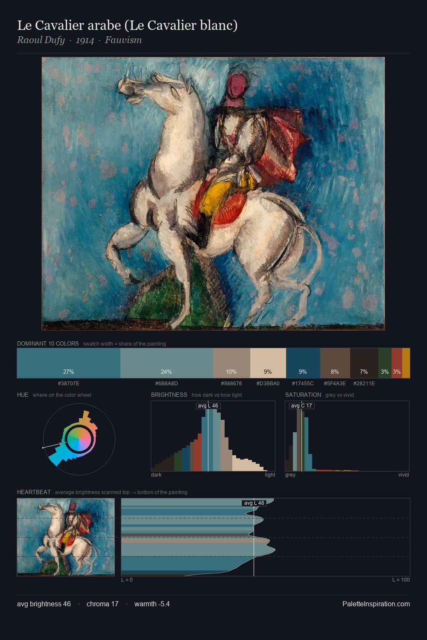The width and height of the screenshot is (427, 640).
Task: Click the 'SATURATION' section heading
Action: (x=303, y=395)
